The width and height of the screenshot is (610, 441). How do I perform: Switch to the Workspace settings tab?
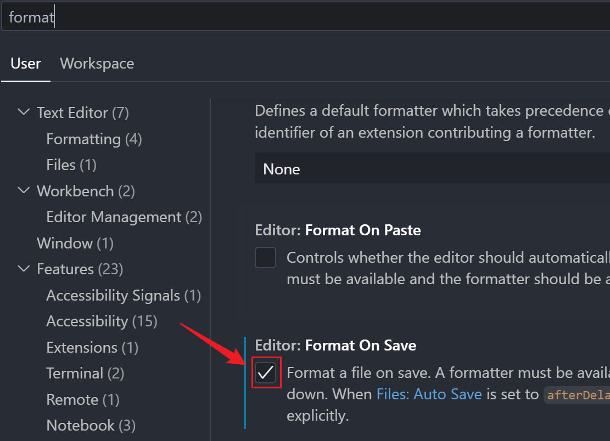coord(97,64)
